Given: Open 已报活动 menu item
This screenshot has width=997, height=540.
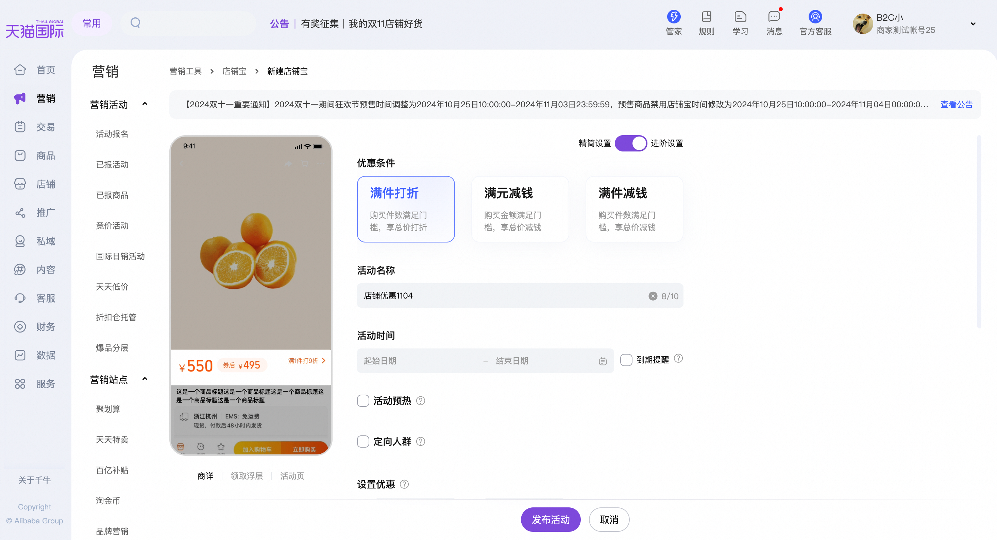Looking at the screenshot, I should [112, 165].
